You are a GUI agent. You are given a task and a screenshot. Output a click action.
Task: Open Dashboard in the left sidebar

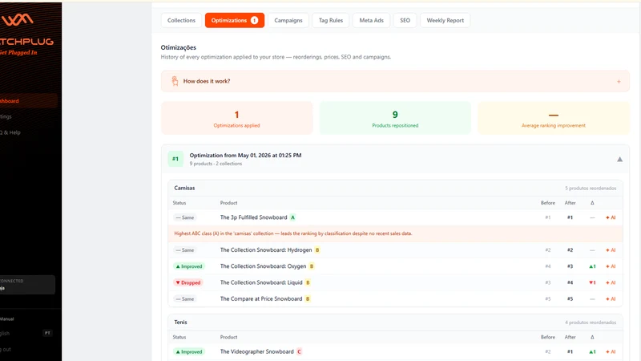click(29, 101)
